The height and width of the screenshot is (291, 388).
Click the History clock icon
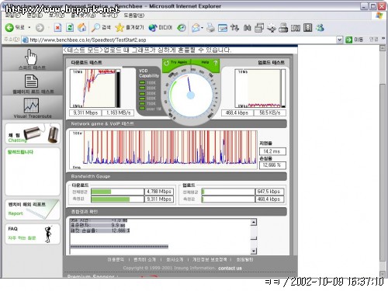pos(182,27)
